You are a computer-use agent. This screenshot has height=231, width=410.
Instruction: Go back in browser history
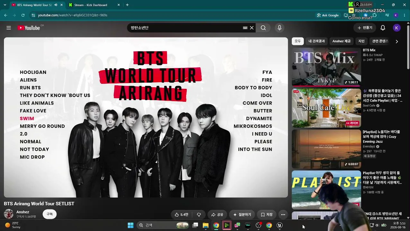click(x=5, y=15)
